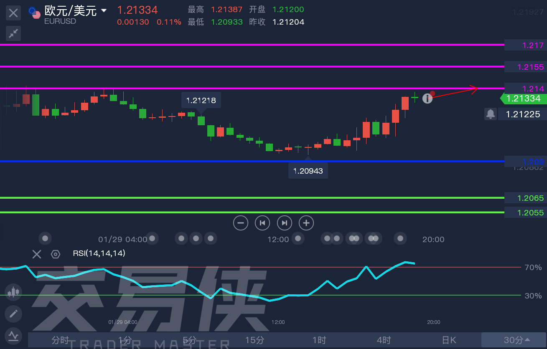Viewport: 547px width, 349px height.
Task: Click the event marker dot nearest 20:00
Action: pos(400,238)
